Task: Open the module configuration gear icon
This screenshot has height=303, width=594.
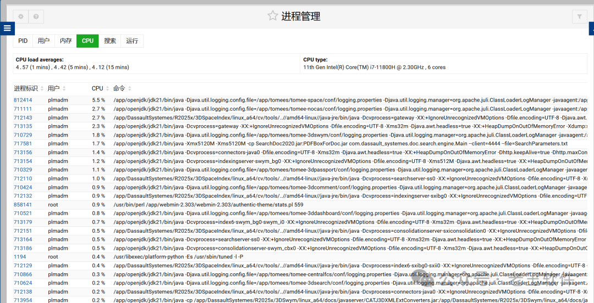Action: click(x=21, y=16)
